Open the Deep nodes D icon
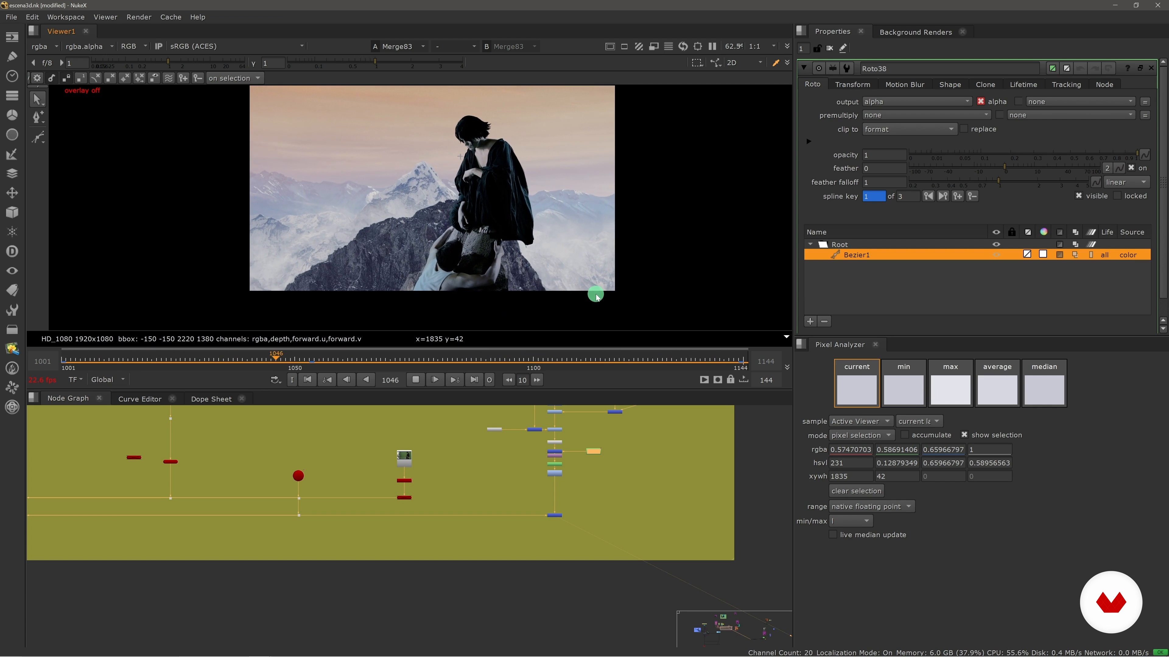This screenshot has height=657, width=1169. tap(12, 251)
